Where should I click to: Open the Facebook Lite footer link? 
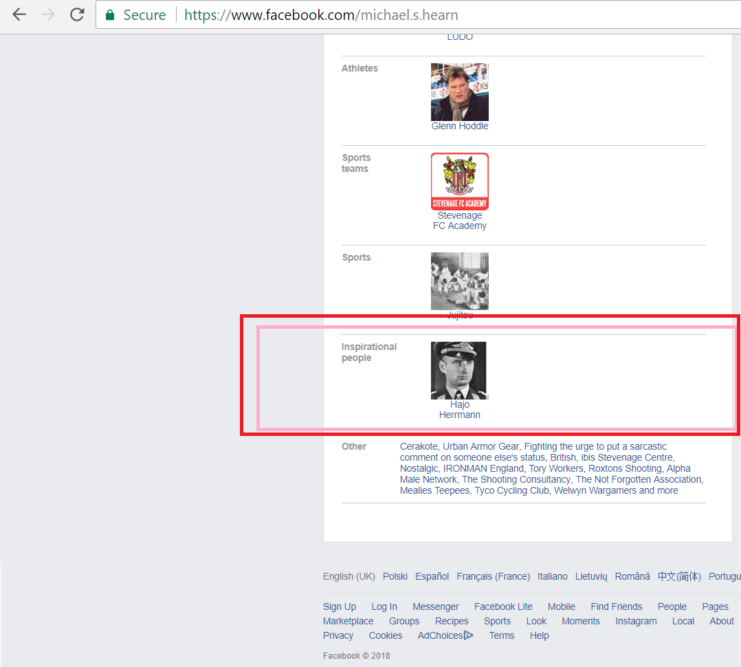pos(503,607)
